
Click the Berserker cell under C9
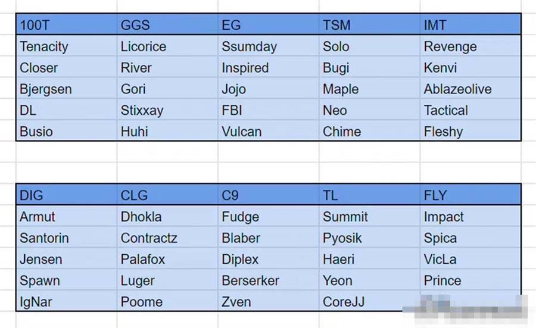269,280
